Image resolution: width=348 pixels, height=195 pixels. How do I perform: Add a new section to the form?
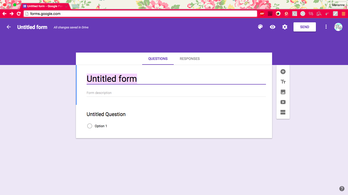click(x=283, y=112)
